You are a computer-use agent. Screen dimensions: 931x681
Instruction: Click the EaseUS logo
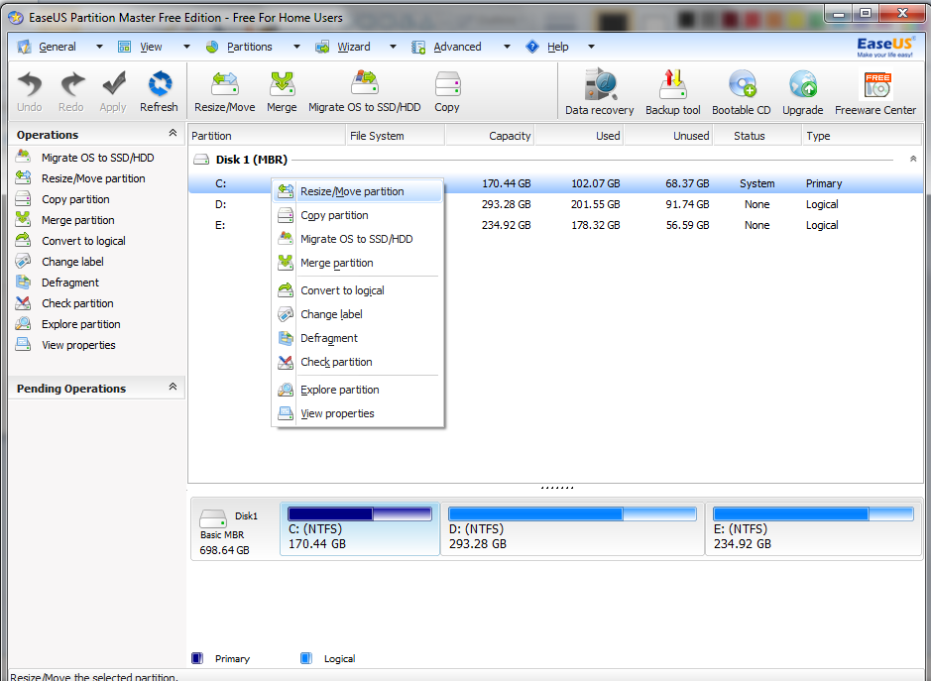click(x=884, y=47)
